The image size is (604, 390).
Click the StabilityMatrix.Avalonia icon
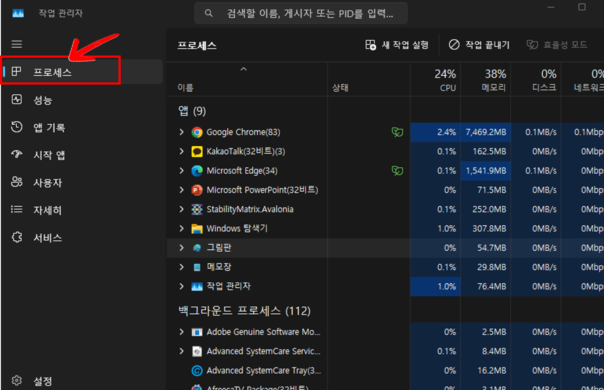197,209
